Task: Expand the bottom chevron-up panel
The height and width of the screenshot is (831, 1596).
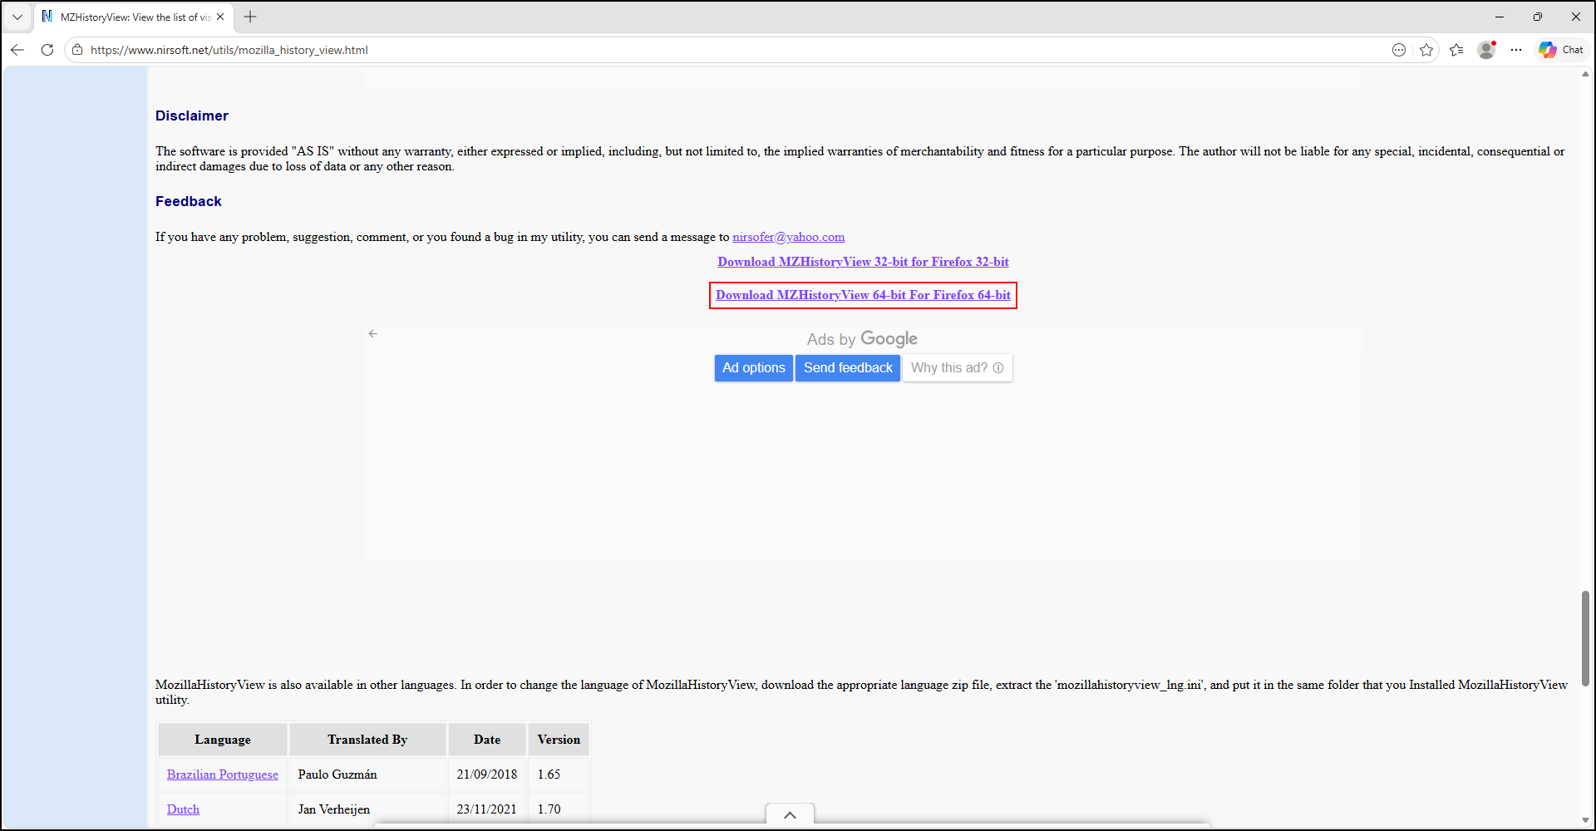Action: (x=790, y=815)
